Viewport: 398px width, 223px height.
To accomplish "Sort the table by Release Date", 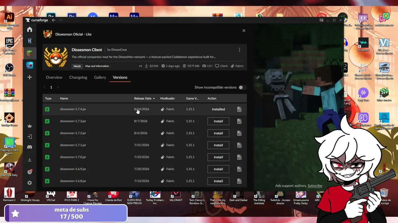I will tap(144, 98).
